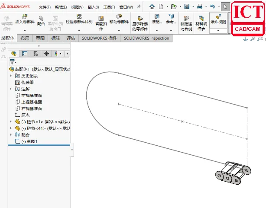The image size is (266, 208).
Task: Click the 配合 mate tool
Action: (41, 21)
